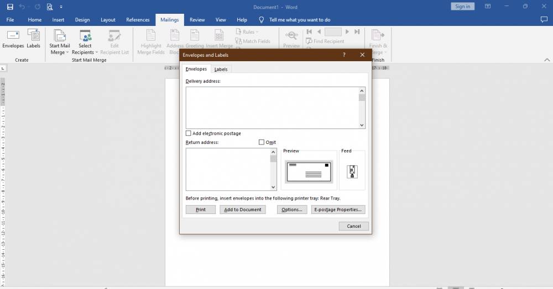
Task: Open Labels tool in Create group
Action: 34,39
